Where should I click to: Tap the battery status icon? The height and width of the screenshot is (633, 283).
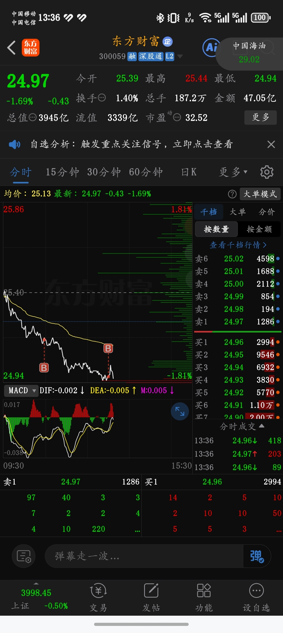(261, 18)
